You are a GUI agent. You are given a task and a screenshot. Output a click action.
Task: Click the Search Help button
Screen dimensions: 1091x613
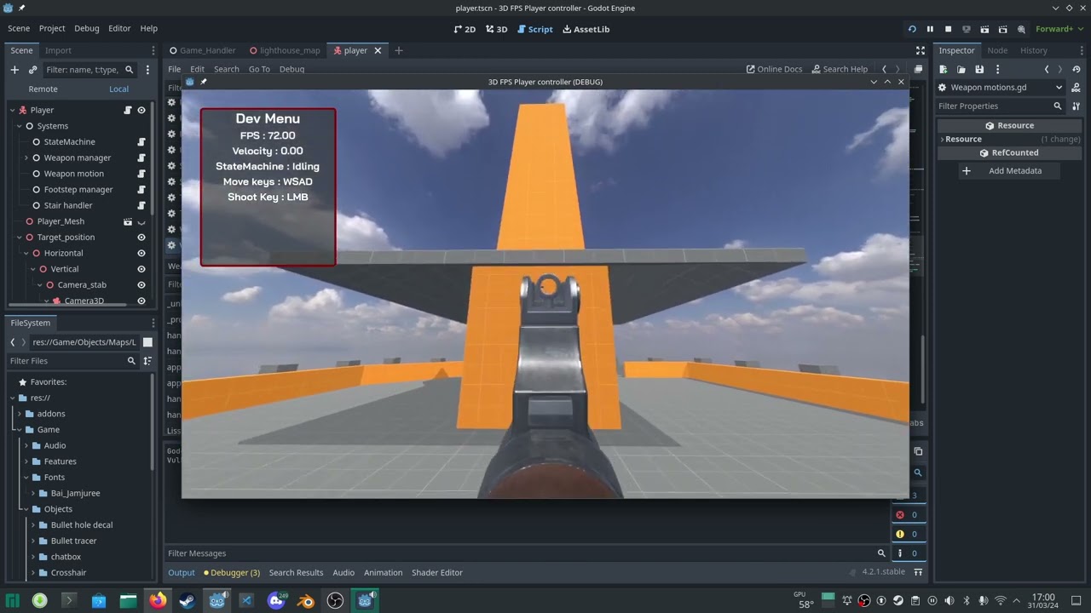click(x=840, y=69)
